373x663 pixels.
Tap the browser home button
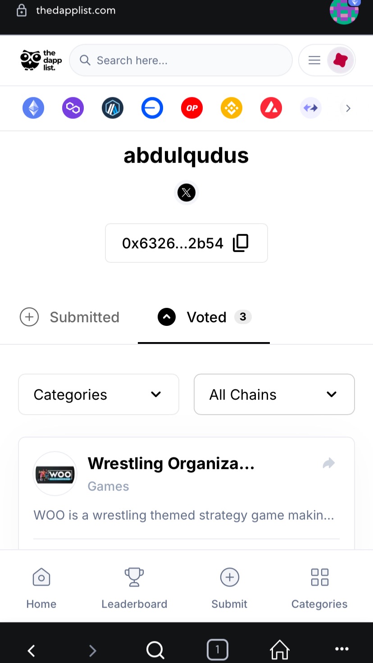point(279,649)
